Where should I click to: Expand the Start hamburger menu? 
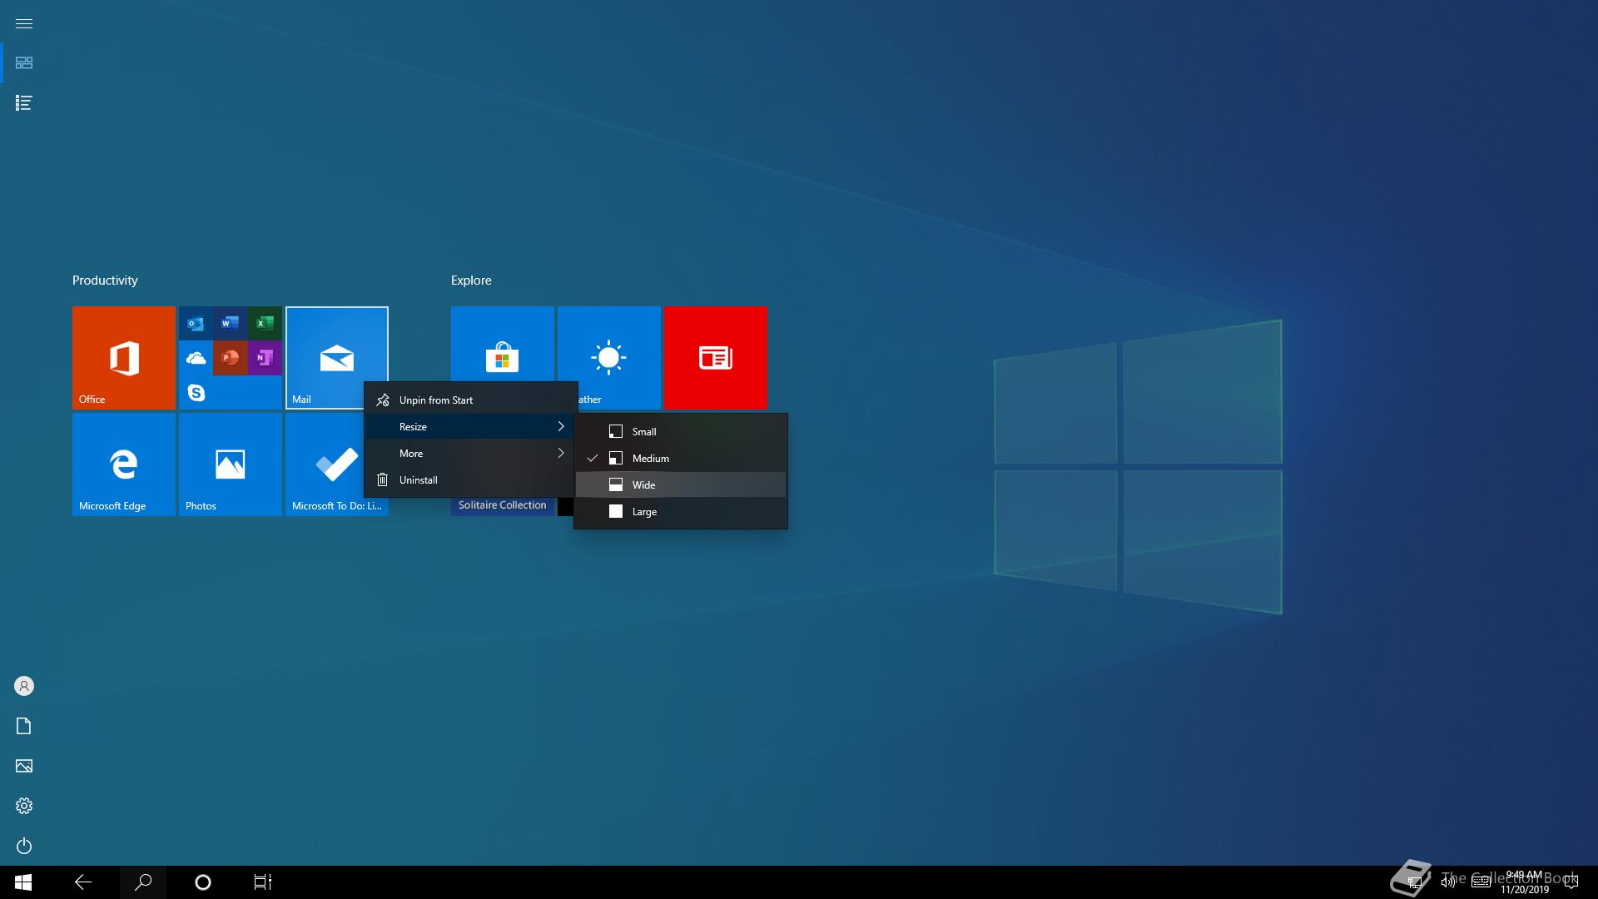24,23
